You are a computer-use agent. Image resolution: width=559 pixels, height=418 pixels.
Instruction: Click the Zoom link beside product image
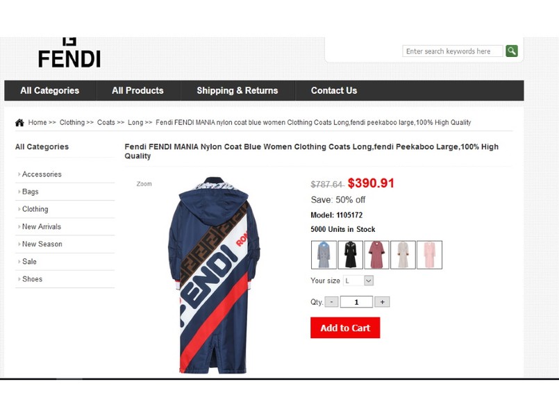(x=144, y=184)
